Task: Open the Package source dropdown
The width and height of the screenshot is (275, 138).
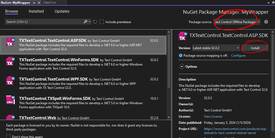Action: 237,22
